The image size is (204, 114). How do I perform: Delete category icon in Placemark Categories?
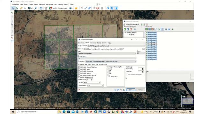coord(131,29)
